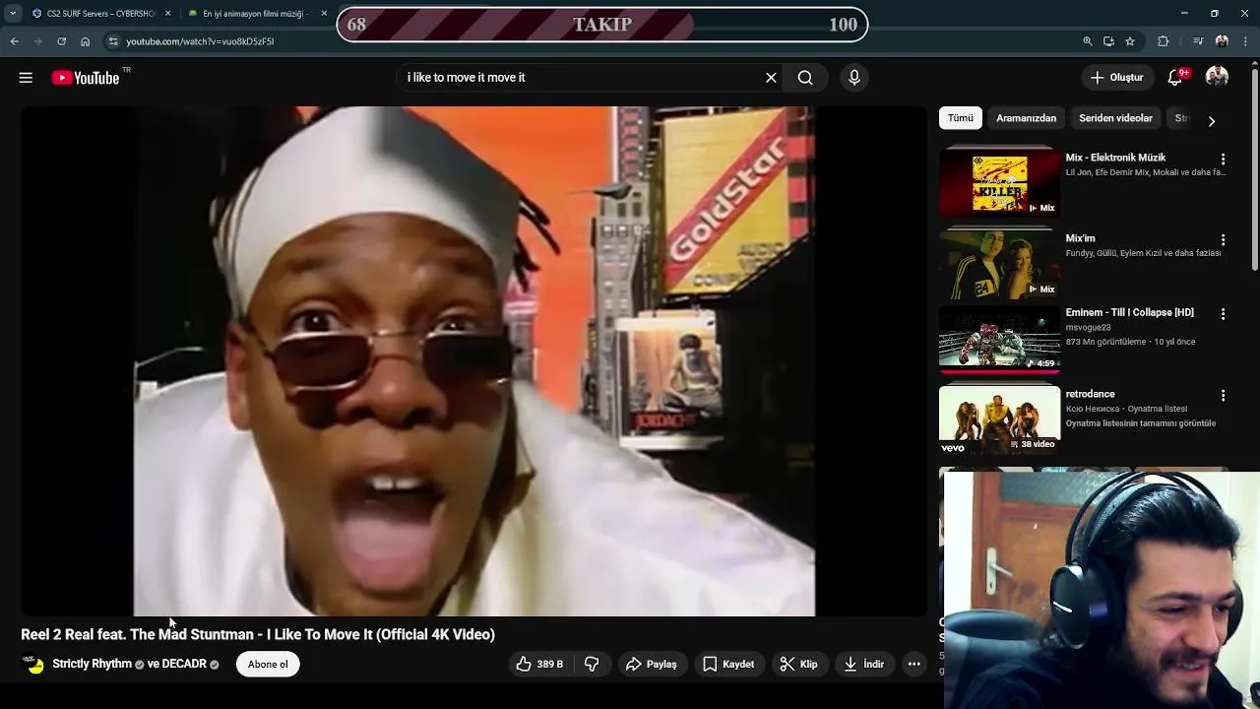This screenshot has width=1260, height=709.
Task: Click the video title text
Action: click(x=258, y=635)
